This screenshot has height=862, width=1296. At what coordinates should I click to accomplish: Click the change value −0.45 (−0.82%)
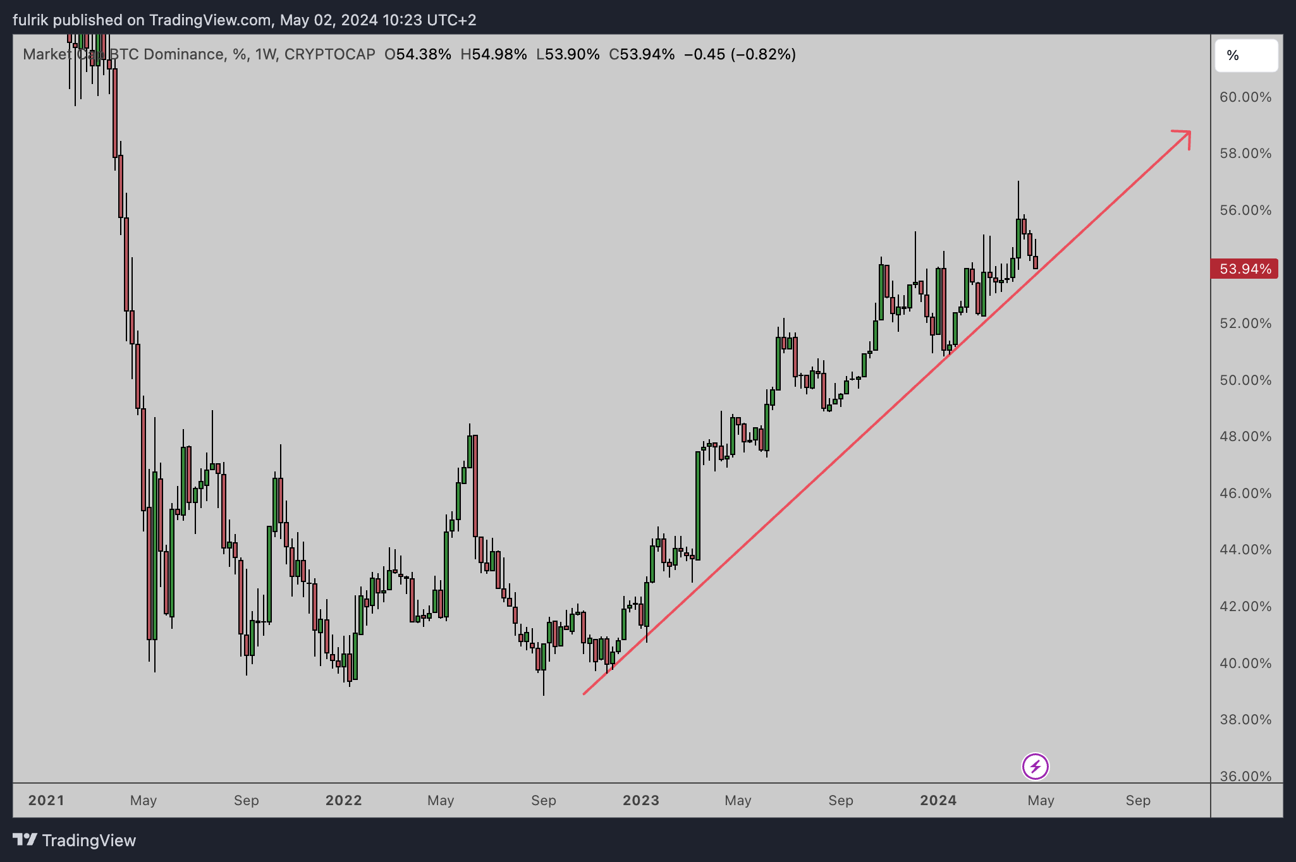(x=740, y=54)
